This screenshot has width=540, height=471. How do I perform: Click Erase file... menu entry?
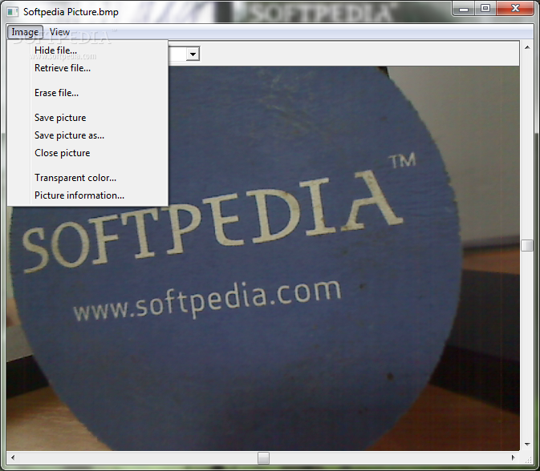pos(87,93)
